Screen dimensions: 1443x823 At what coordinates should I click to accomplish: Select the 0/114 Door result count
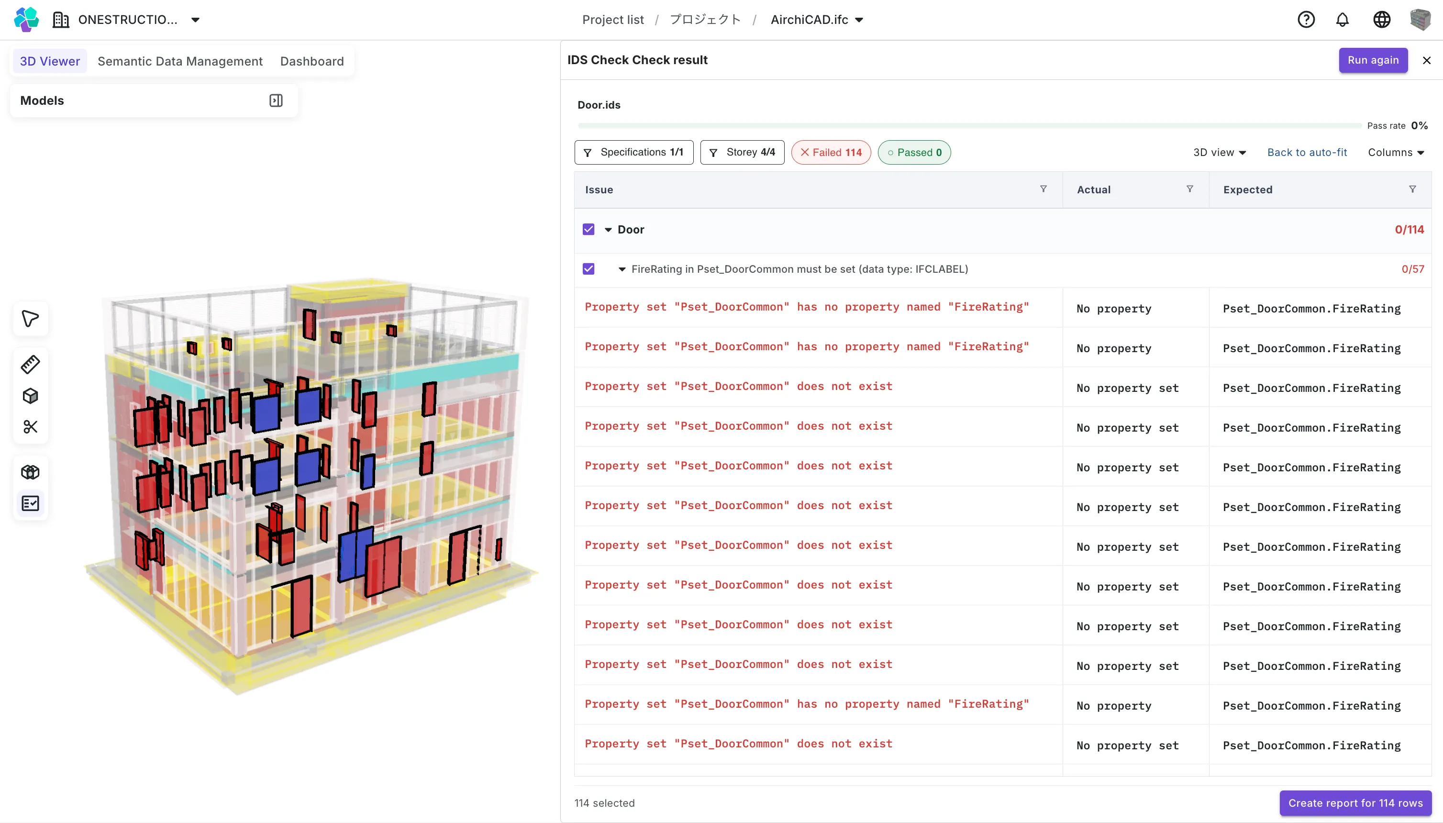click(x=1409, y=230)
